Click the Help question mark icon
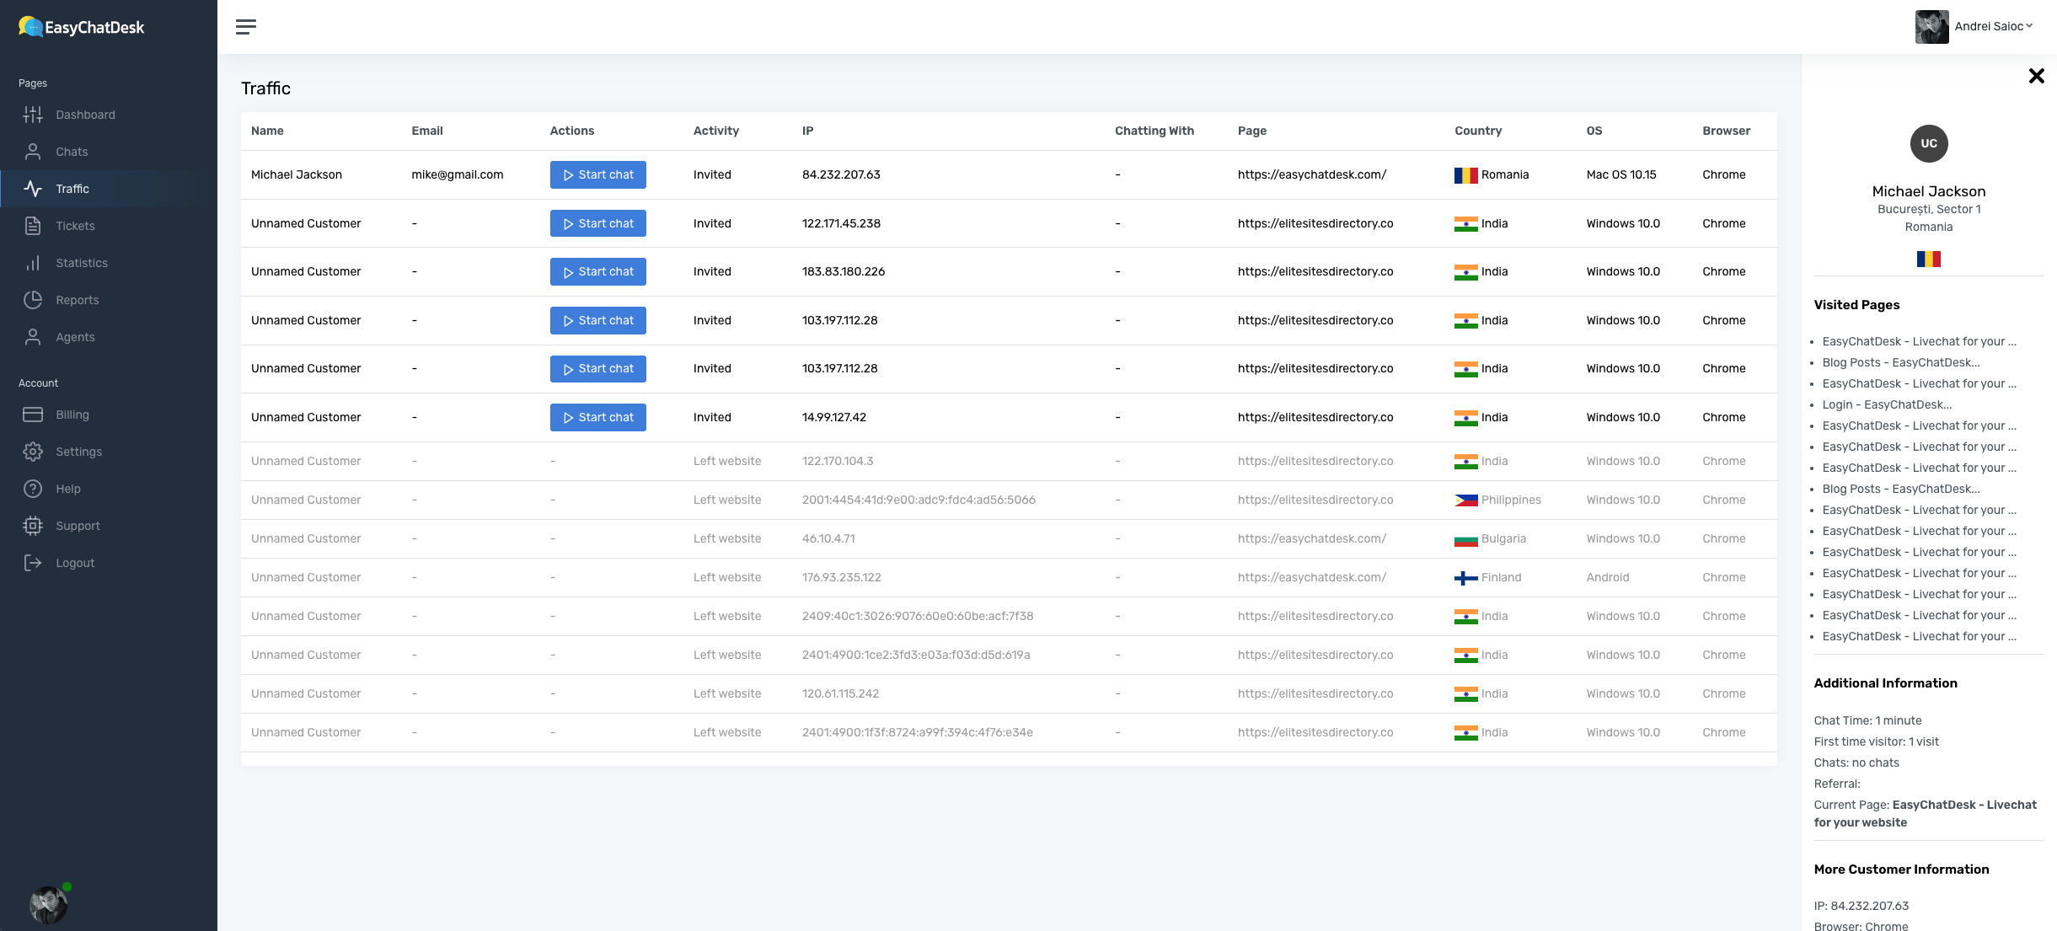 pos(33,489)
